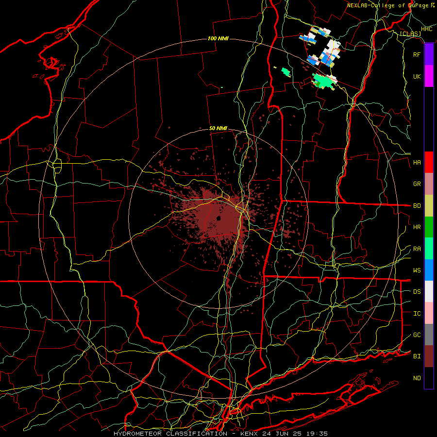Click the WS blue legend swatch
The width and height of the screenshot is (437, 437).
429,270
